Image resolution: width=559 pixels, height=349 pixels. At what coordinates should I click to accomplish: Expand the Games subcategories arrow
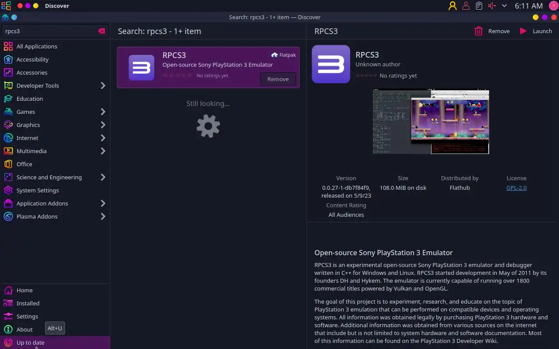click(103, 112)
